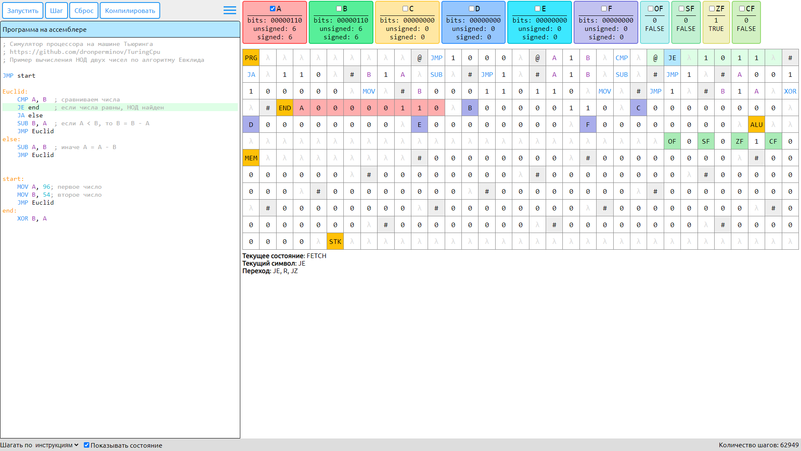This screenshot has height=451, width=801.
Task: Click the Compile (Компилировать) button
Action: click(x=130, y=11)
